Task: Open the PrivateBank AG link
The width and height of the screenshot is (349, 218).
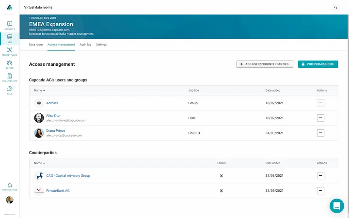Action: (58, 191)
